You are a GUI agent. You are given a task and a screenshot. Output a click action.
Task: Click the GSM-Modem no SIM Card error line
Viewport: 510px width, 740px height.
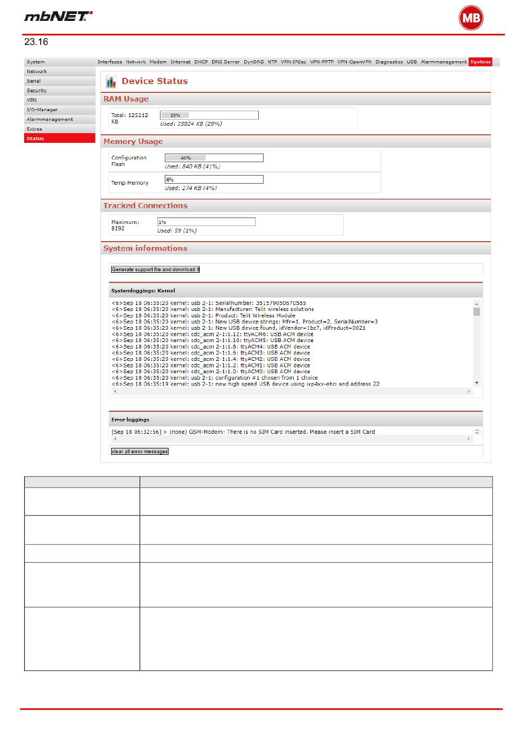(x=243, y=432)
